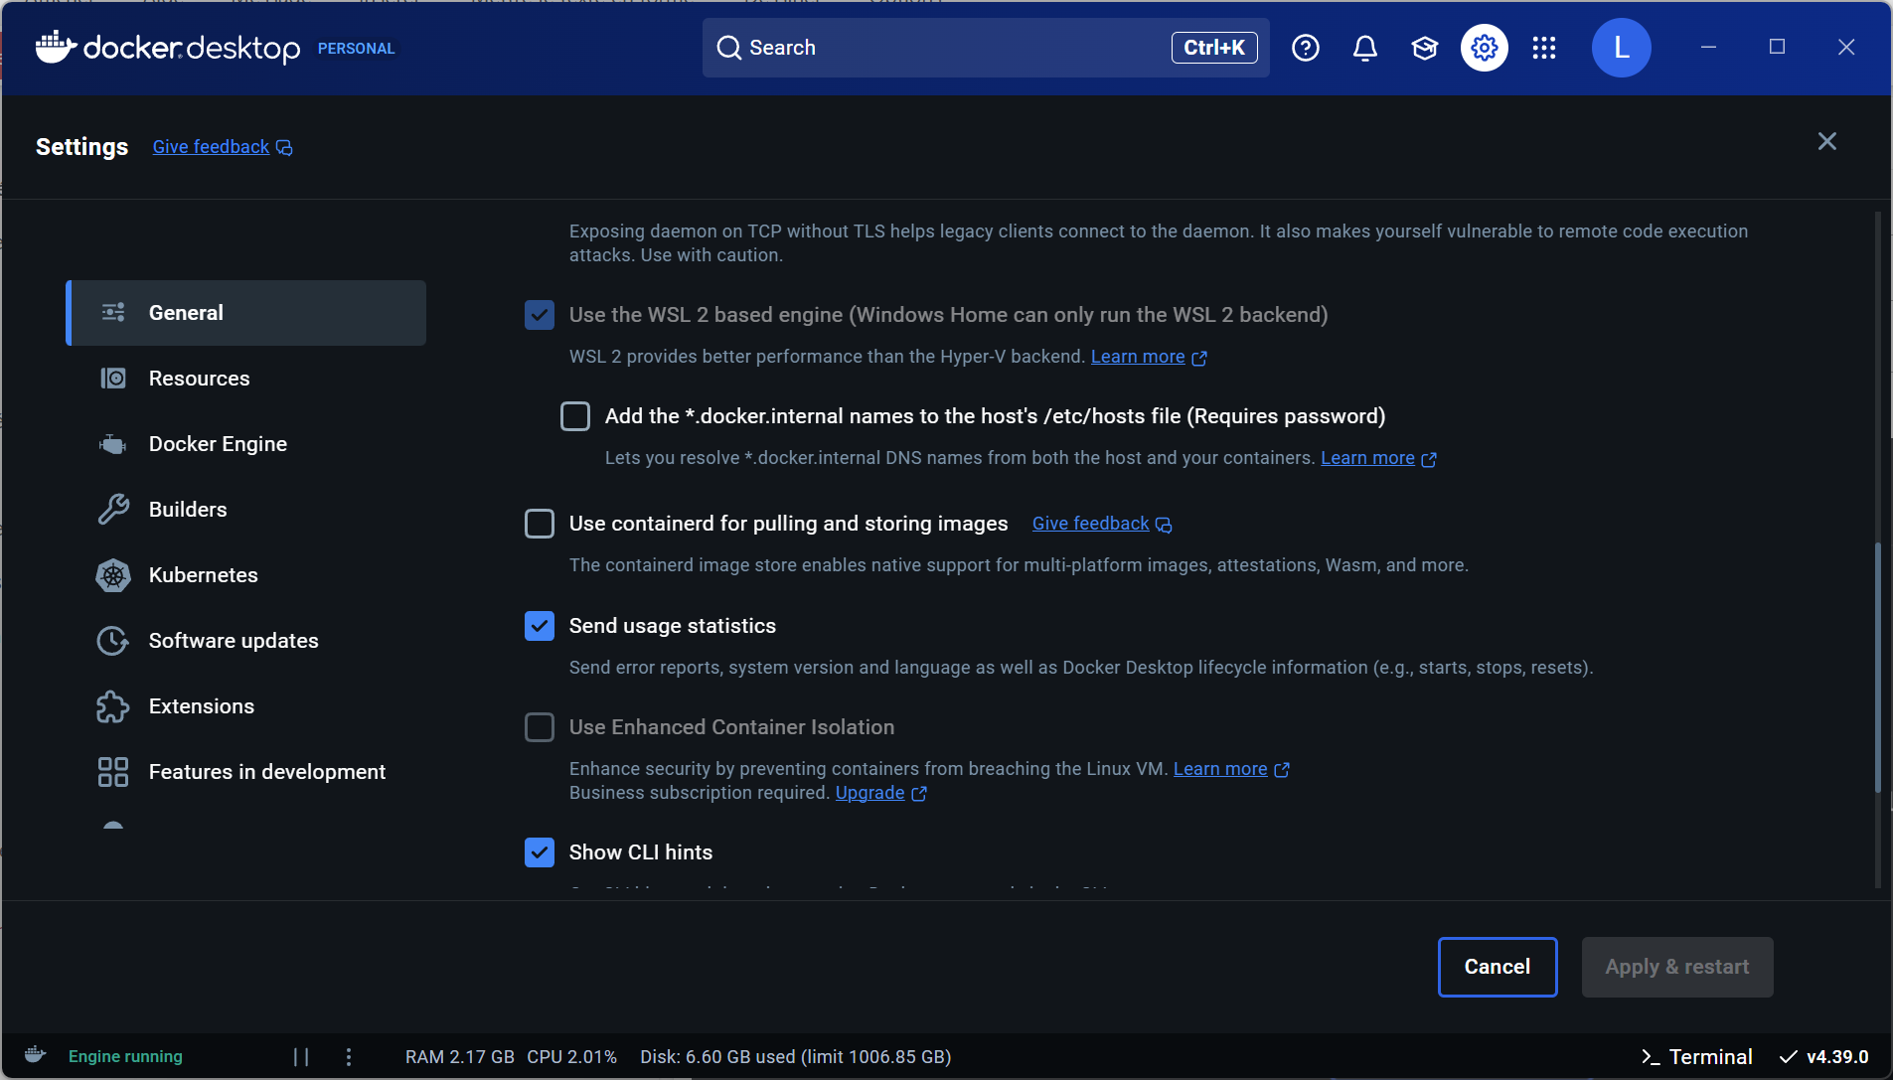This screenshot has width=1893, height=1080.
Task: Check Add *.docker.internal names to hosts file
Action: pos(575,416)
